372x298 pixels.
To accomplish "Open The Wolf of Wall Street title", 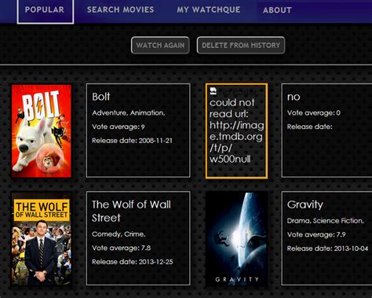I will 131,211.
